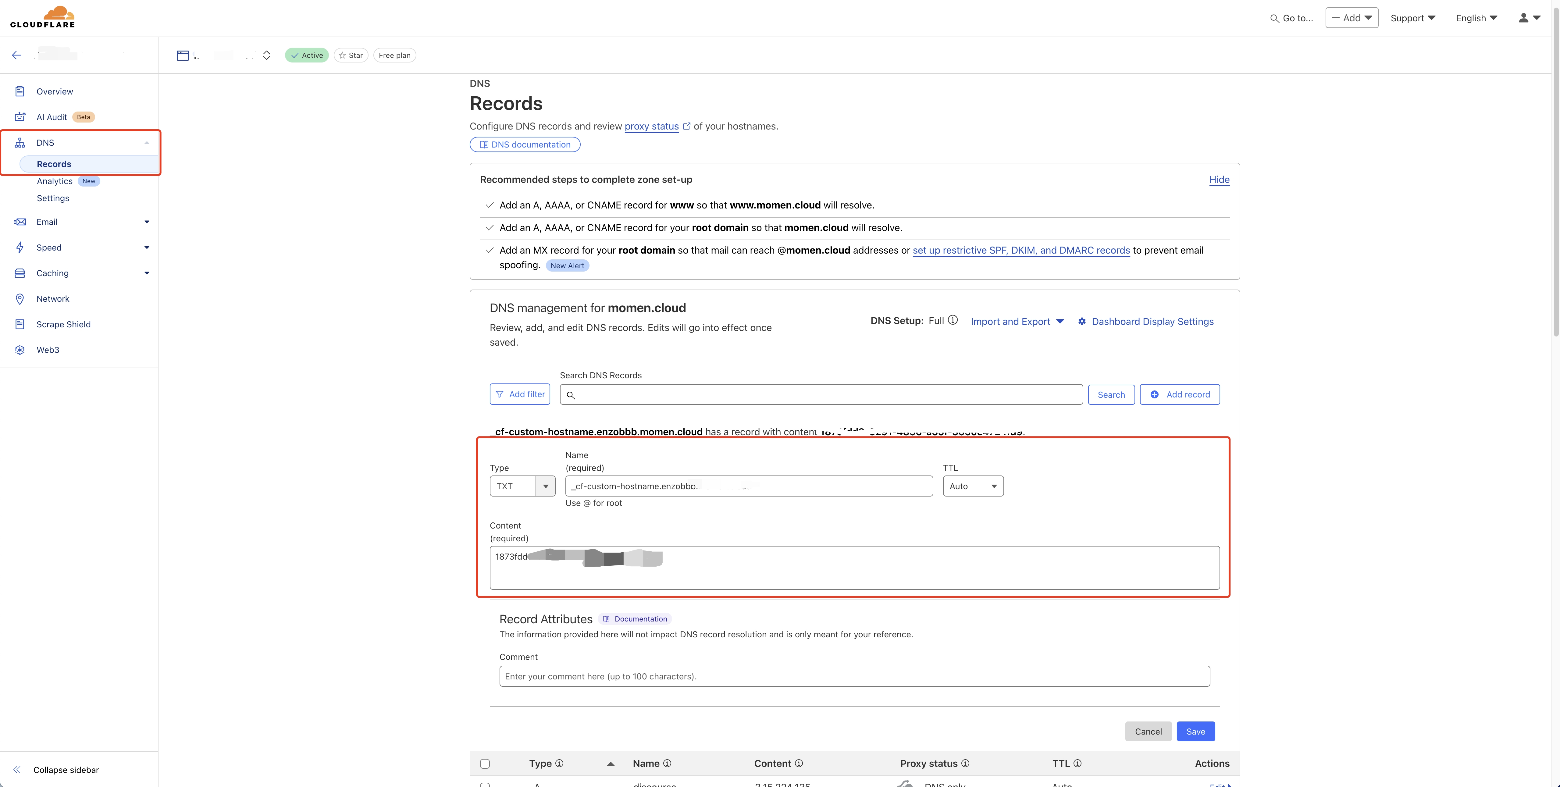1560x787 pixels.
Task: Open Dashboard Display Settings
Action: click(x=1146, y=322)
